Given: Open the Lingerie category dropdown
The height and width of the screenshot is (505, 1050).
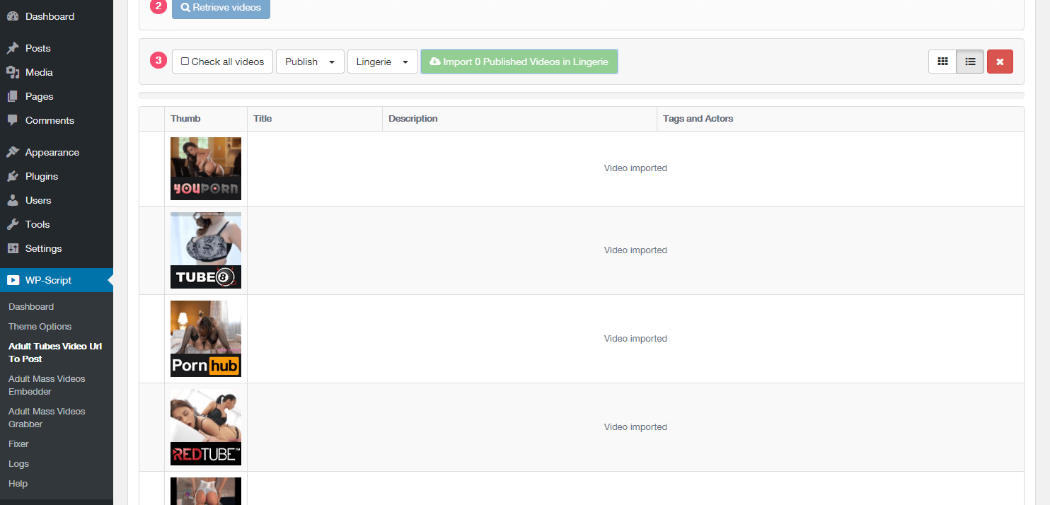Looking at the screenshot, I should coord(383,62).
